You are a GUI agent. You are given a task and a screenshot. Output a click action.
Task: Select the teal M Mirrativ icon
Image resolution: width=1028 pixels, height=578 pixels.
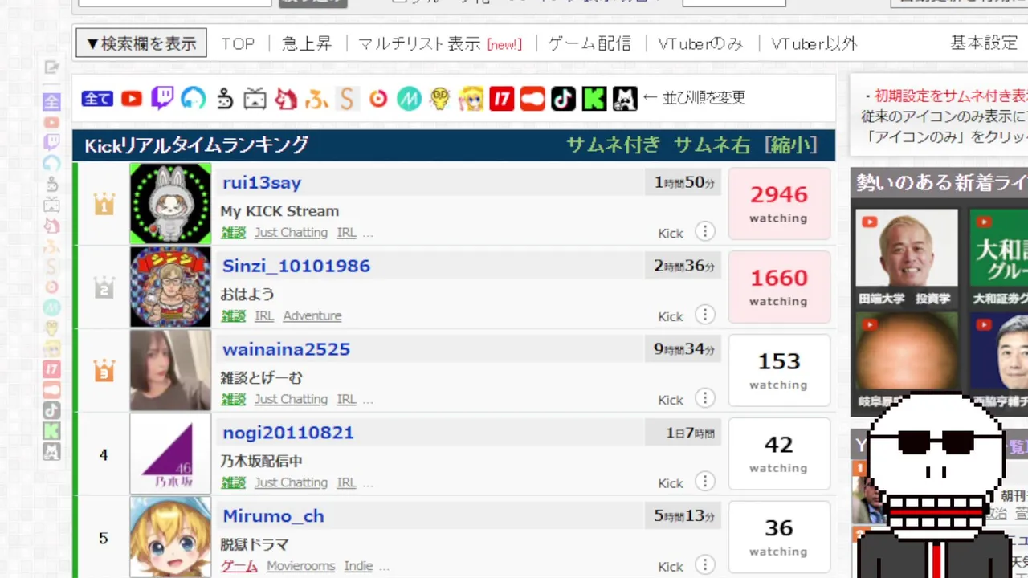click(x=410, y=99)
